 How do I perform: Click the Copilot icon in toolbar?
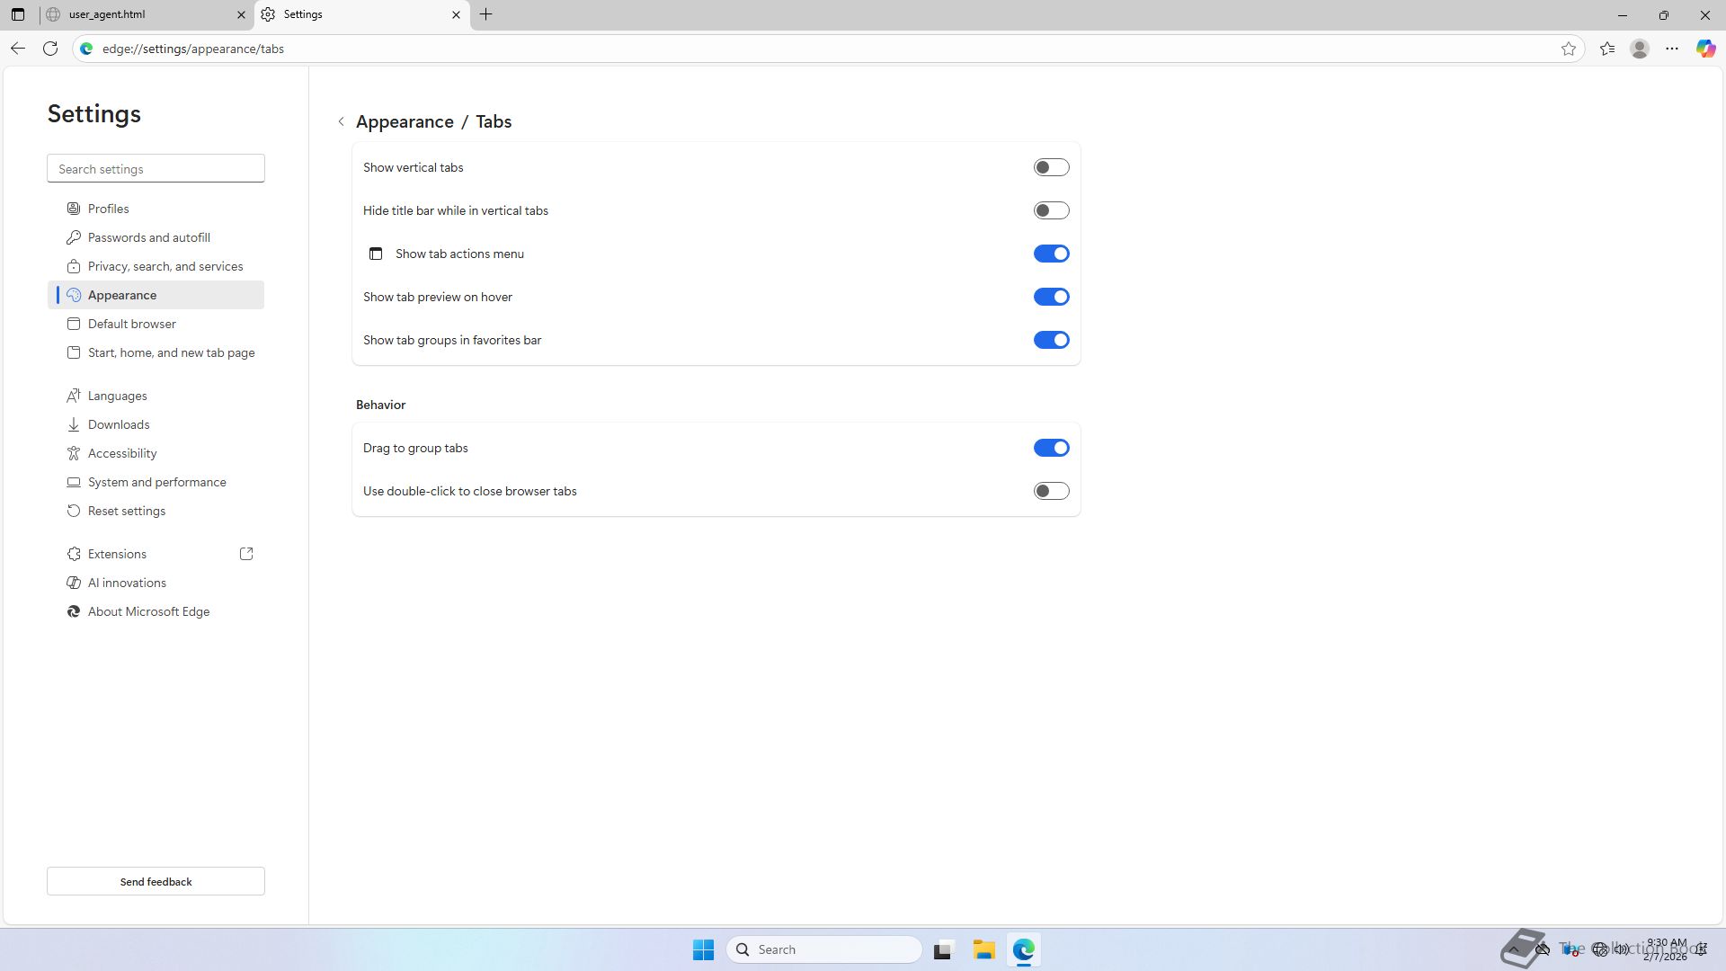pyautogui.click(x=1705, y=49)
